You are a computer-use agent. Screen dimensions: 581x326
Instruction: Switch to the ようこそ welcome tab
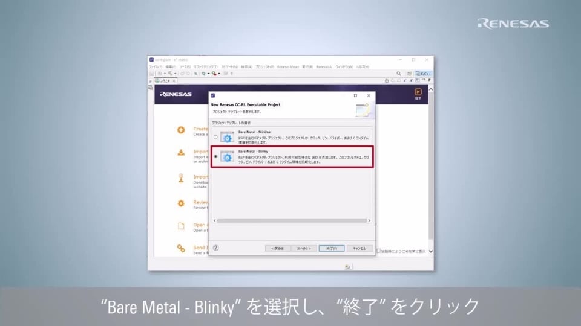point(163,80)
